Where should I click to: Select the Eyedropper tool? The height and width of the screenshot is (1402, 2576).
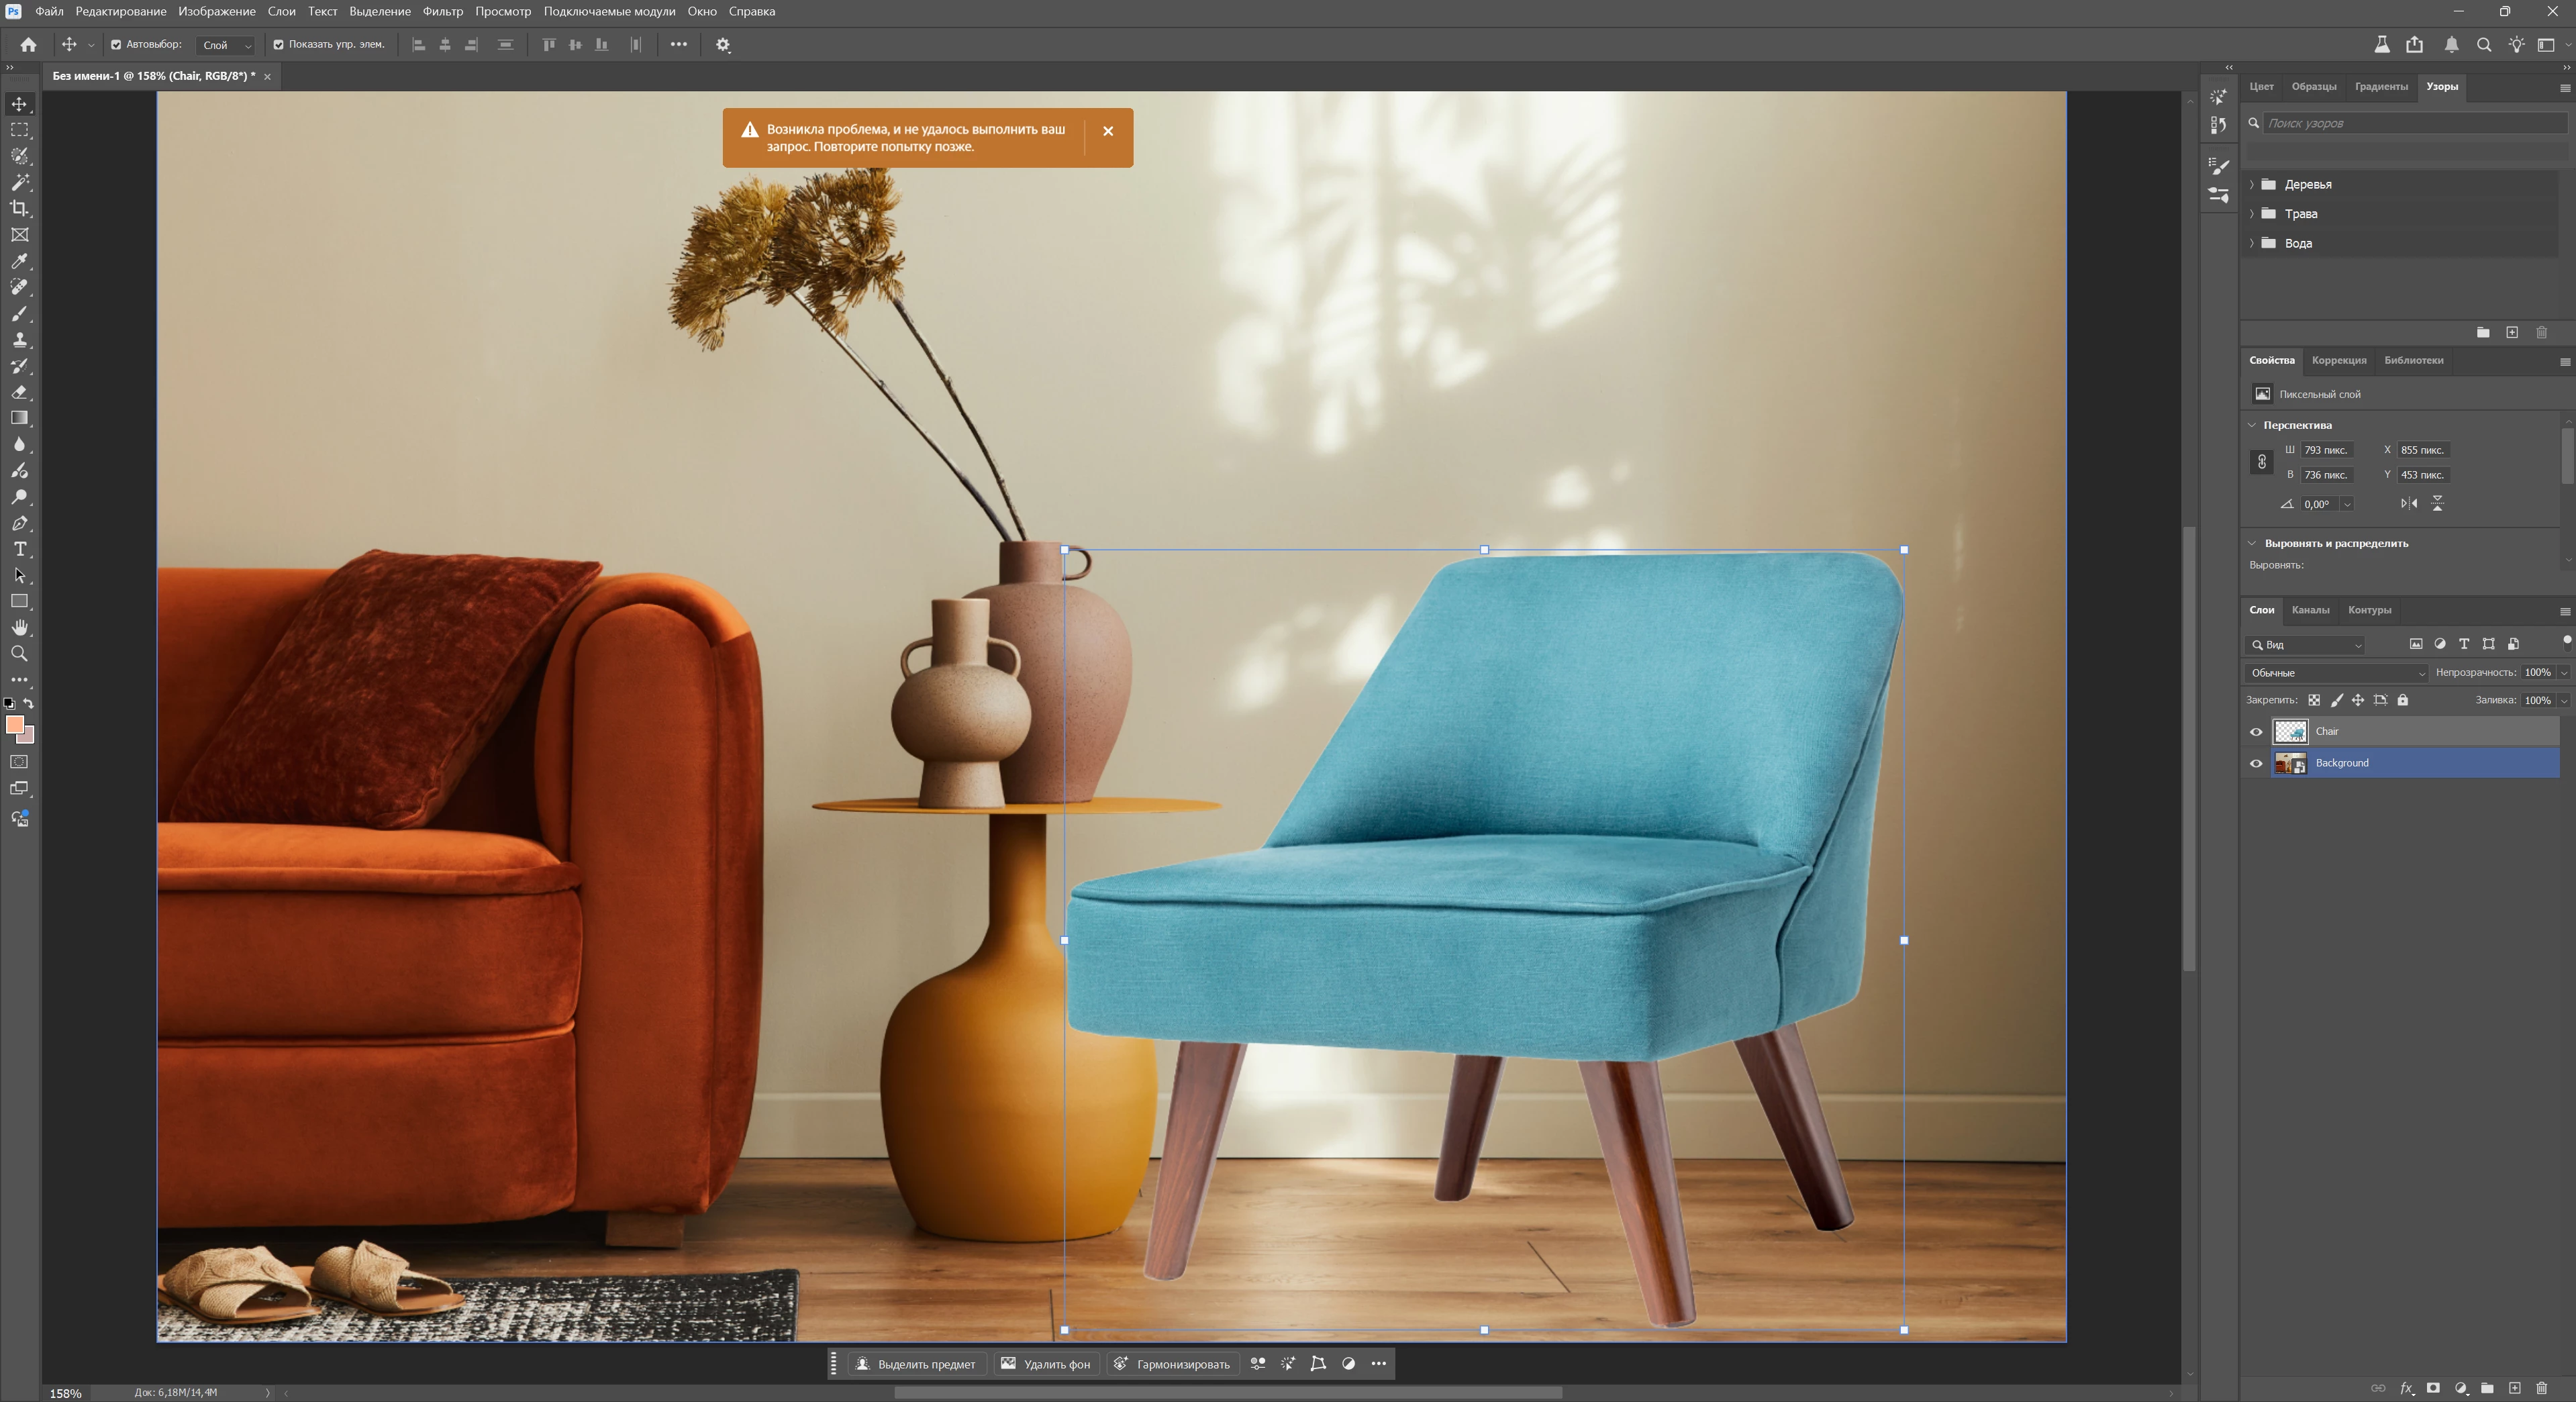(x=19, y=261)
